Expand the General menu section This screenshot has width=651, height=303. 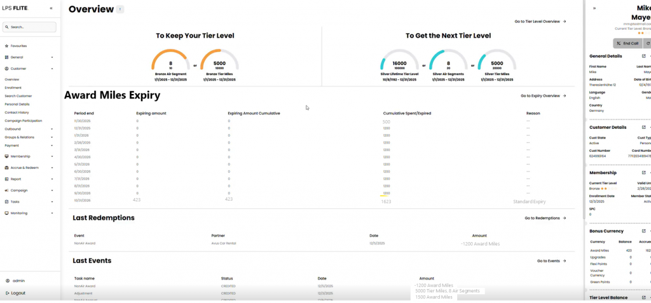tap(52, 57)
